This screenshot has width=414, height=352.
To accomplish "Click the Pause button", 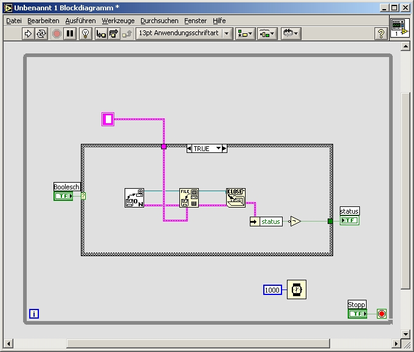I will point(70,34).
